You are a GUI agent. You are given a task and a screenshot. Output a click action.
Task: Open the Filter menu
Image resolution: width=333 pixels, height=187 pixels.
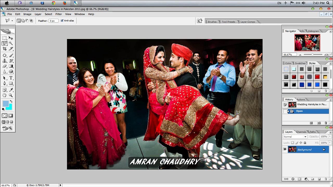pyautogui.click(x=59, y=14)
